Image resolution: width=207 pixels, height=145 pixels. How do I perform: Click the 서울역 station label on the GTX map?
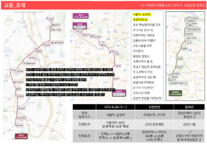click(x=102, y=45)
